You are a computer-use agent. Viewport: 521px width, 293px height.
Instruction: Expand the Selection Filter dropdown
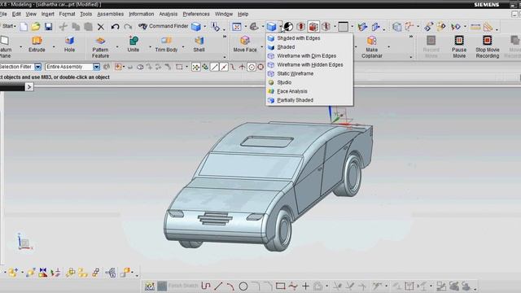point(38,67)
